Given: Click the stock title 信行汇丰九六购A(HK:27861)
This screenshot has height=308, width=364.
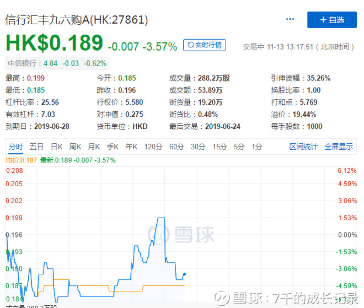Looking at the screenshot, I should click(x=76, y=20).
